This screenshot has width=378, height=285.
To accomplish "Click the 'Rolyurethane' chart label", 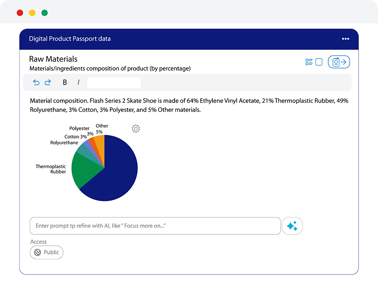I will (x=64, y=143).
